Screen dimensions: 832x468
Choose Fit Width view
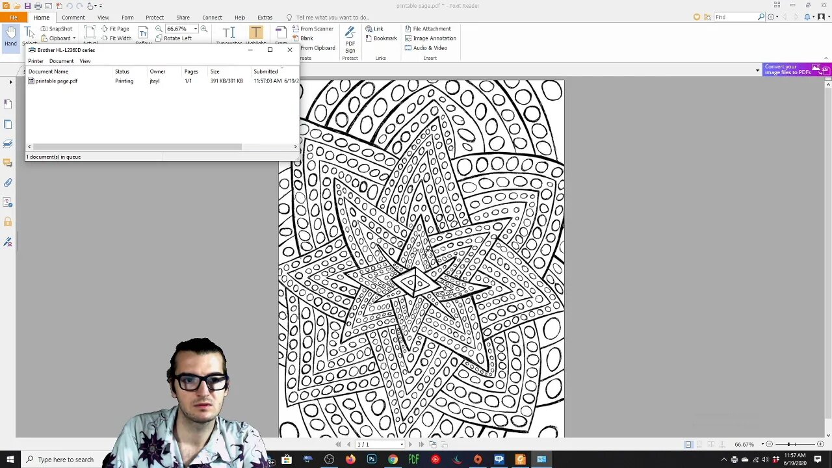click(x=116, y=38)
